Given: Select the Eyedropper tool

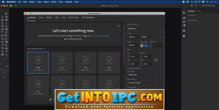Looking at the screenshot, I should point(2,45).
